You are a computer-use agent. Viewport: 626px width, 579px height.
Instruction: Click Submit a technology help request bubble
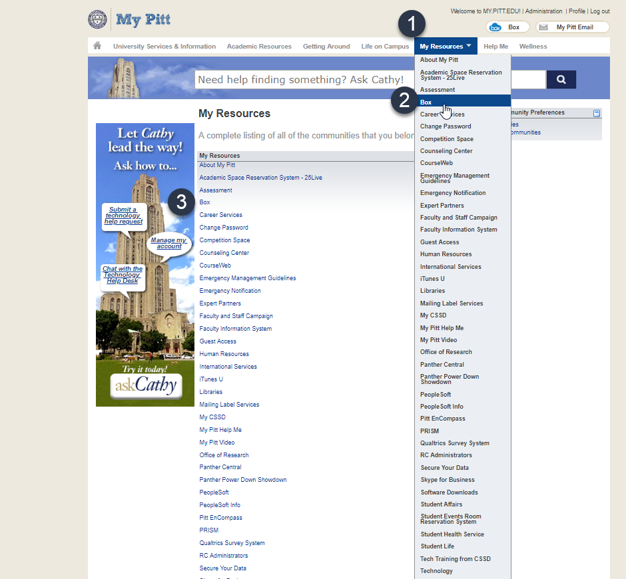(123, 216)
